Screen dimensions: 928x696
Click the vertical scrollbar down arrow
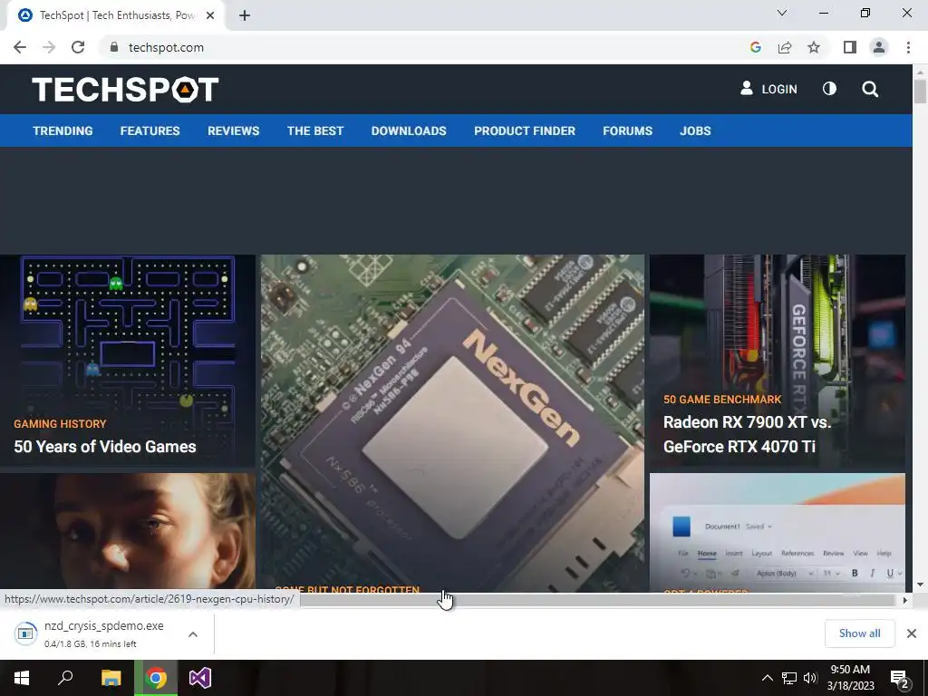click(x=920, y=585)
